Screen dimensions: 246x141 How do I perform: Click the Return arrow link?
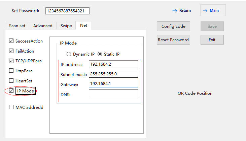[182, 10]
